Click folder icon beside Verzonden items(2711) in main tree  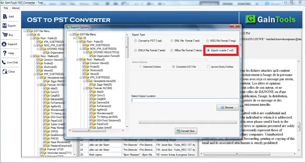click(x=45, y=153)
